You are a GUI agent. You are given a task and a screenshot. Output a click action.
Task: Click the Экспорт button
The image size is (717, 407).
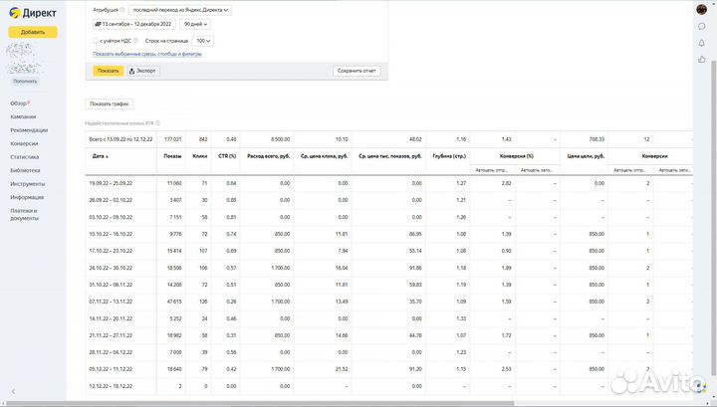pos(143,71)
